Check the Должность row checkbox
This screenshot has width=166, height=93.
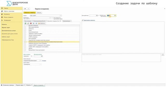point(25,29)
